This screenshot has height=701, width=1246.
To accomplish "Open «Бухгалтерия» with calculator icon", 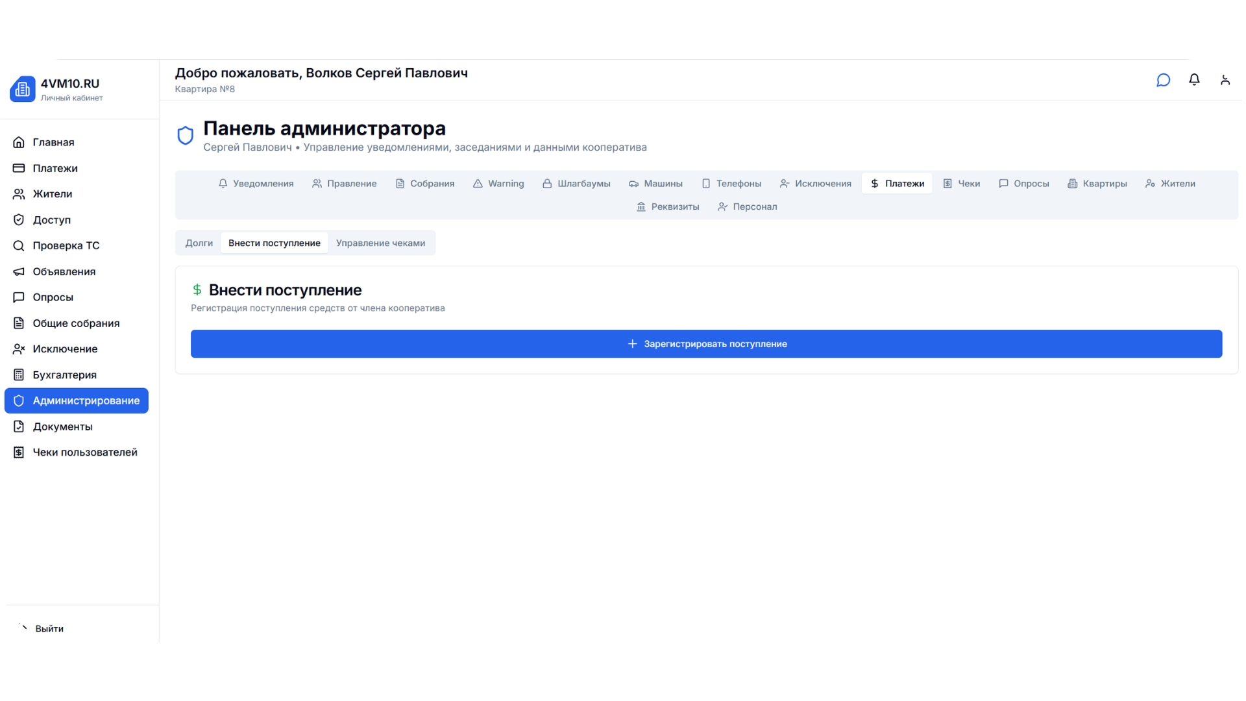I will point(64,375).
